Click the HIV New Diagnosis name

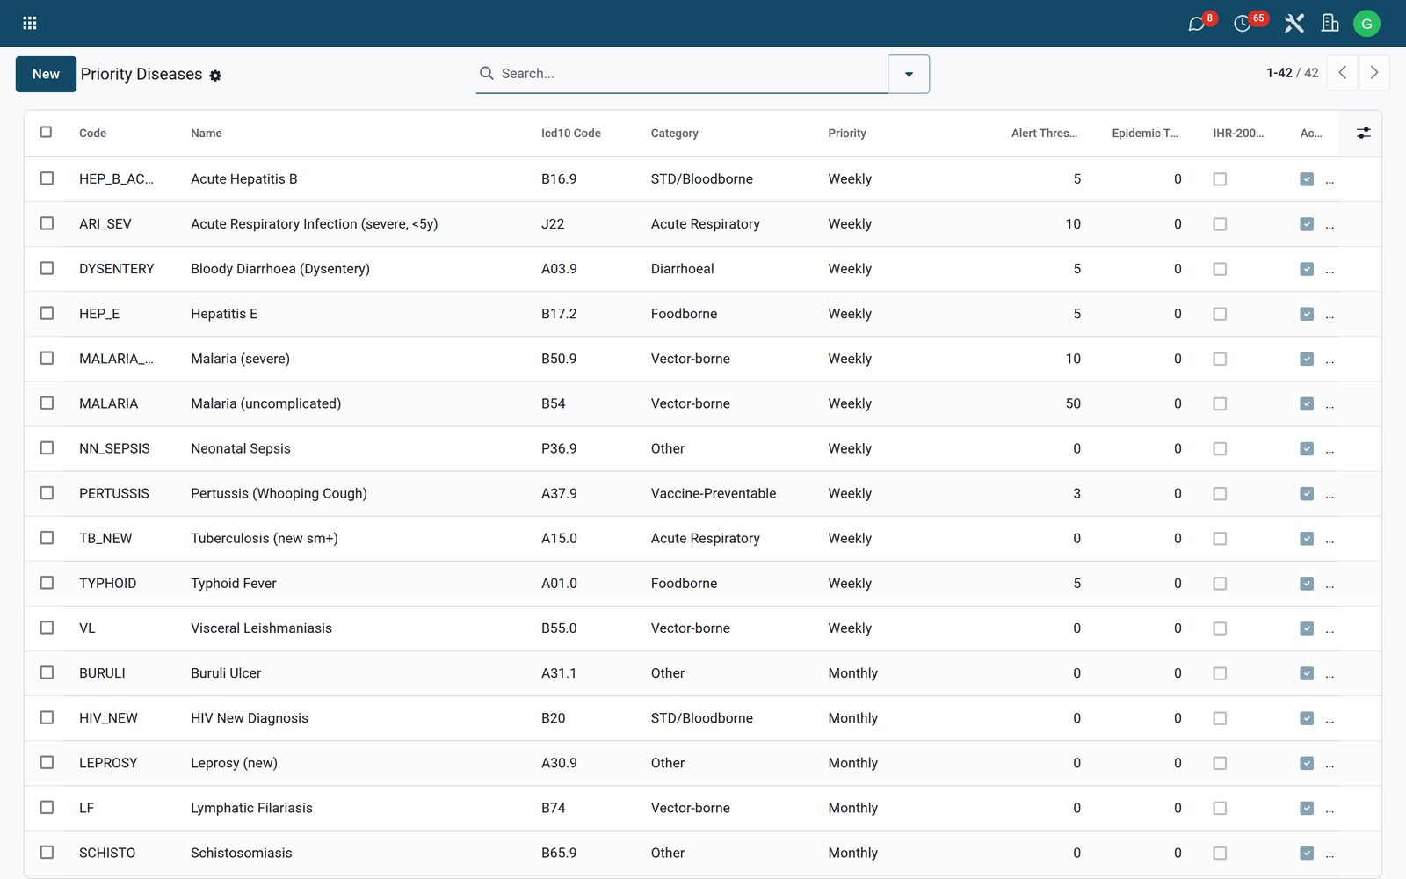point(250,718)
